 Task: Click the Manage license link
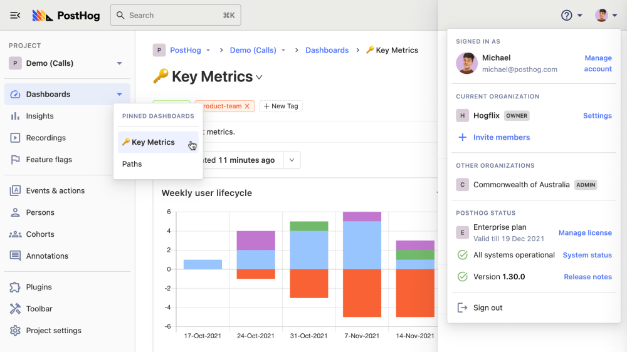[585, 232]
